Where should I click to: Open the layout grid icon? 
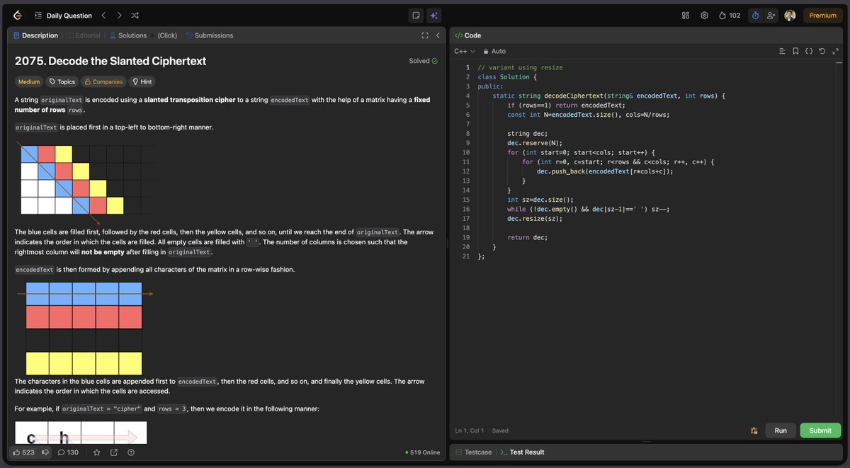(686, 15)
